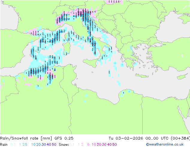Viewport: 190px width, 147px height.
Task: Pick the Snow legend value 0.1
Action: tap(72, 145)
